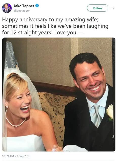Follow Jake Tapper with the Follow button
Screen dimensions: 120x161
point(97,8)
